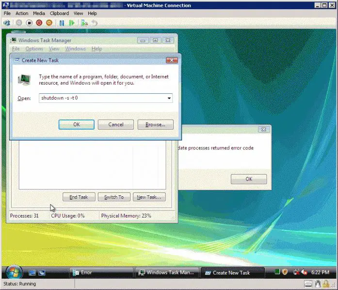Click keyboard status icon in VM status bar

coord(308,284)
